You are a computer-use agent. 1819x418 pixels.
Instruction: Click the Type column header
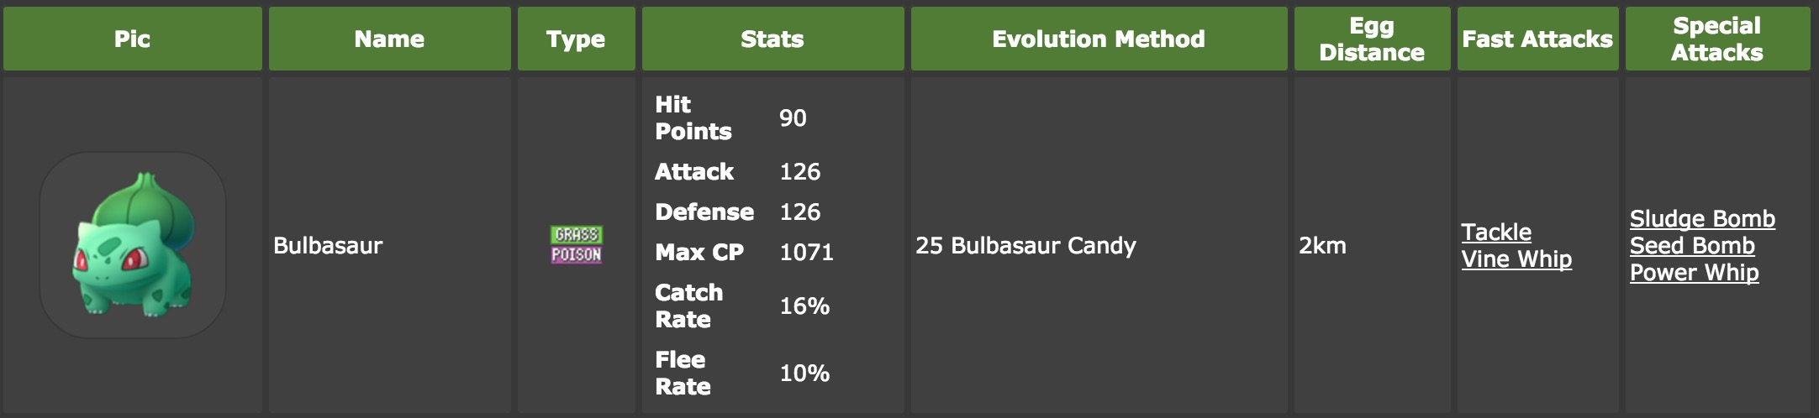[x=577, y=39]
